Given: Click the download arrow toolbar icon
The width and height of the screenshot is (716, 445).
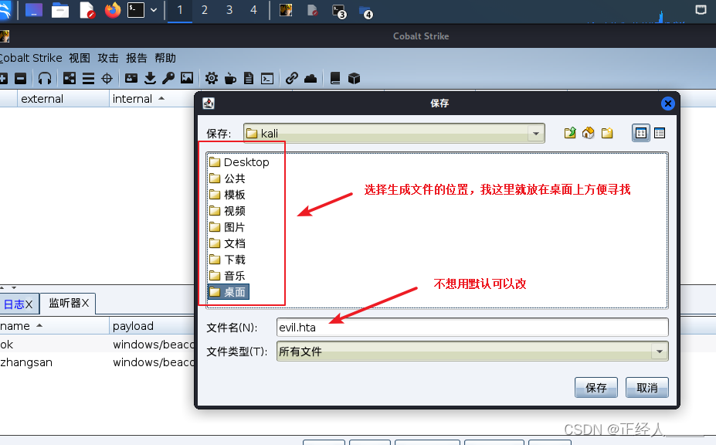Looking at the screenshot, I should tap(150, 78).
